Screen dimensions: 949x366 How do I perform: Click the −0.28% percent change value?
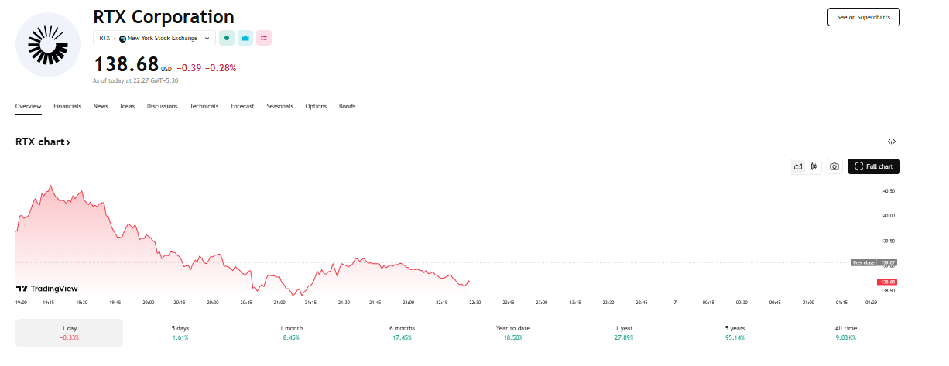click(221, 68)
